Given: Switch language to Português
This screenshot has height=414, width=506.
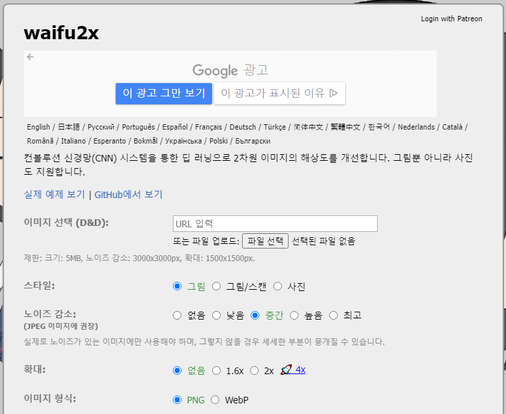Looking at the screenshot, I should 138,127.
